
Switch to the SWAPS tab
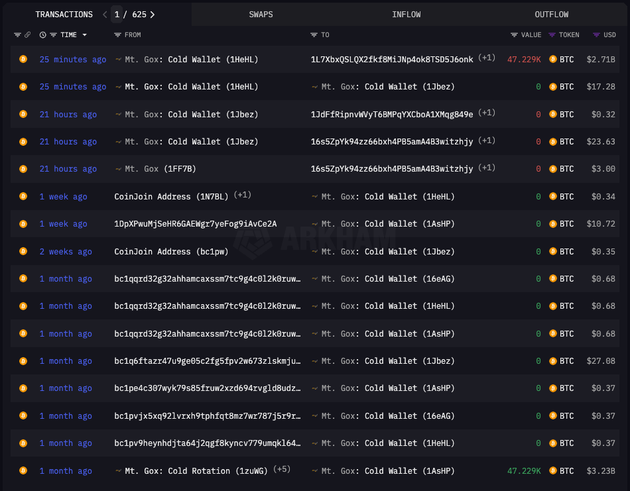click(x=261, y=15)
